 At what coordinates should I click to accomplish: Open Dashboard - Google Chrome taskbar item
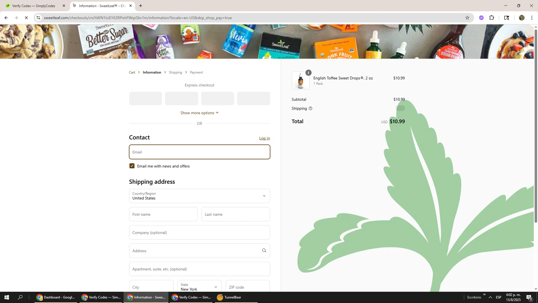[56, 297]
